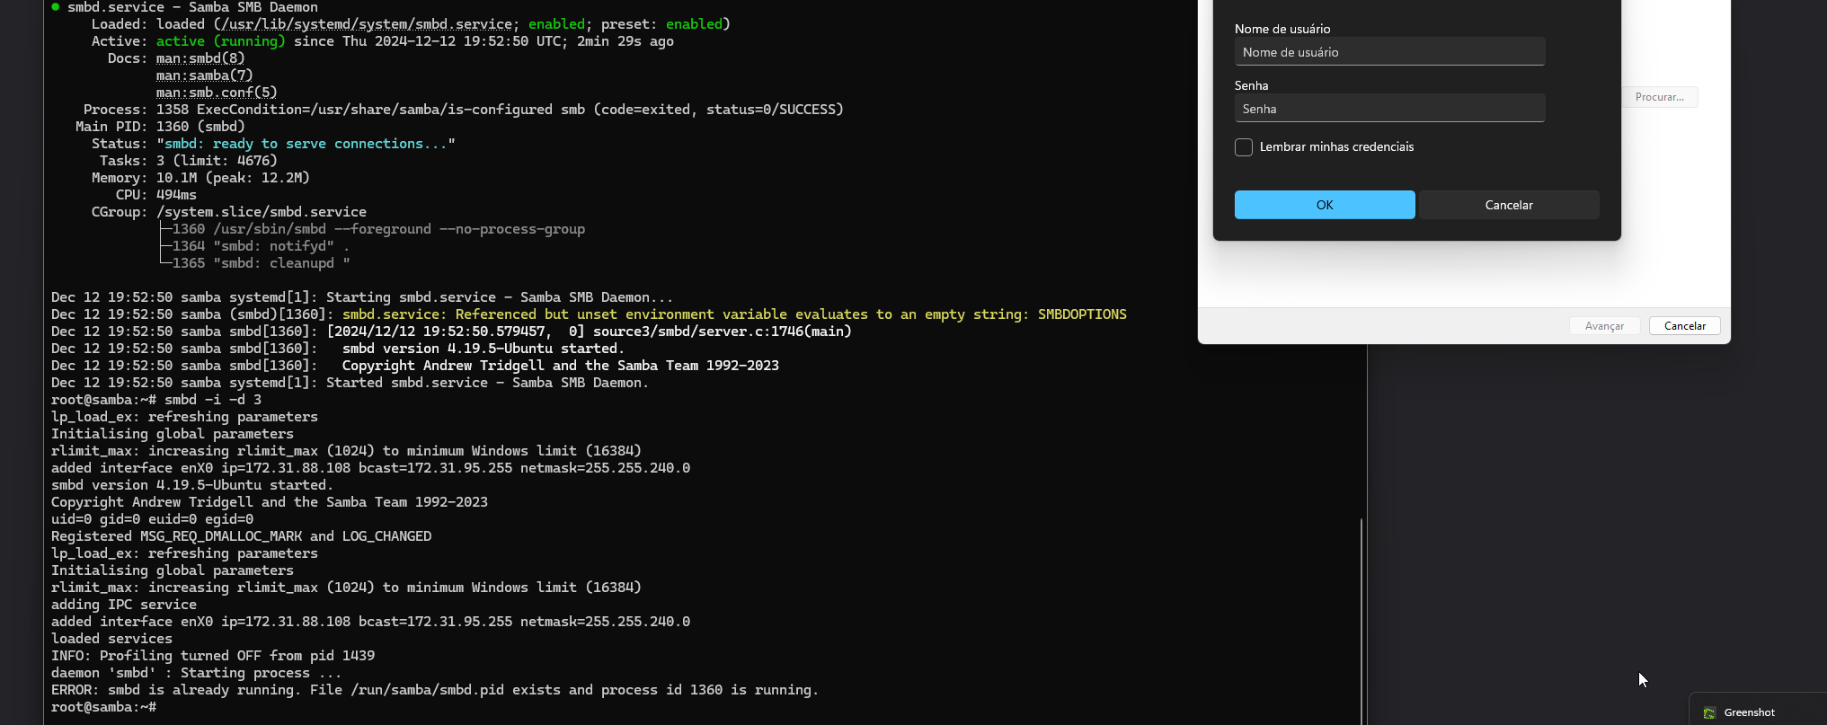The height and width of the screenshot is (725, 1827).
Task: Click the green status dot beside smbd.service
Action: click(x=56, y=7)
